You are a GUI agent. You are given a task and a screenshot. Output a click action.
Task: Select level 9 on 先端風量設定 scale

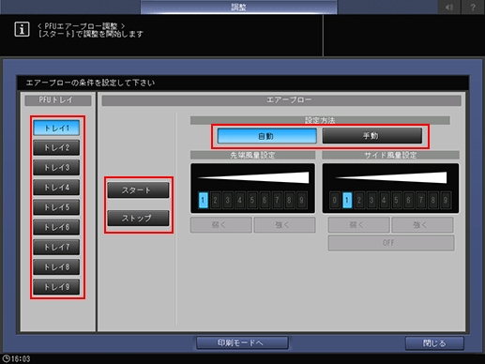point(301,200)
